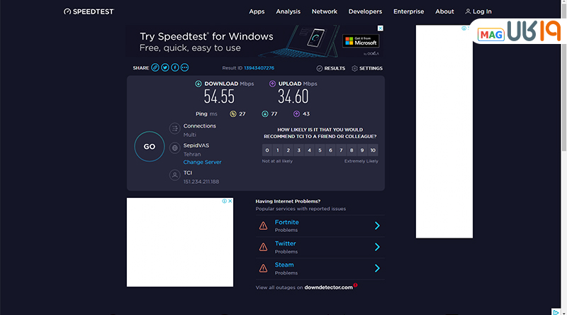Open the Network menu
This screenshot has height=315, width=567.
(x=325, y=11)
